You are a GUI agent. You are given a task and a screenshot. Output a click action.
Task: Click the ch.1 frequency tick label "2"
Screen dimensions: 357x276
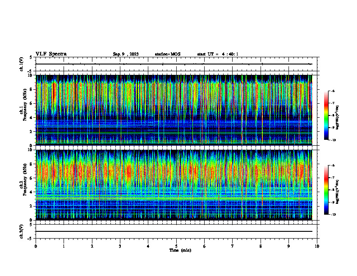click(32, 132)
